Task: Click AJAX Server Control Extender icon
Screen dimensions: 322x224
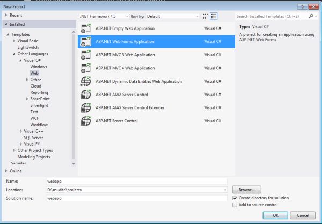Action: point(86,107)
